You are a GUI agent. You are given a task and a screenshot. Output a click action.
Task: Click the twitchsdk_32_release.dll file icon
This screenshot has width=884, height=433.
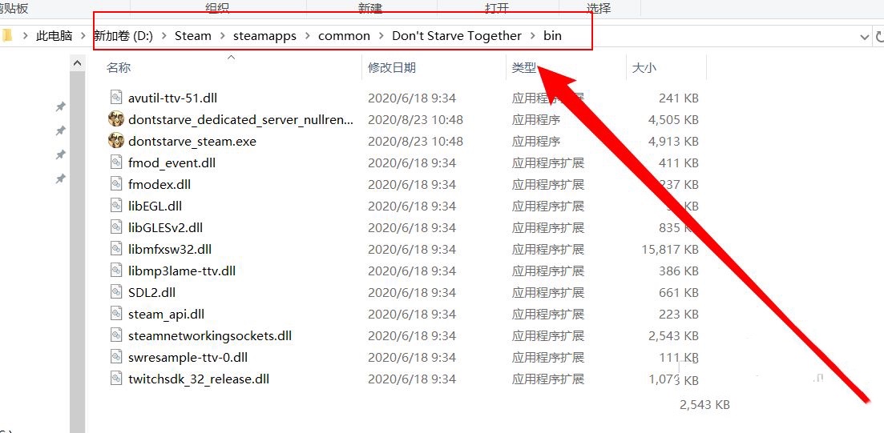(115, 379)
